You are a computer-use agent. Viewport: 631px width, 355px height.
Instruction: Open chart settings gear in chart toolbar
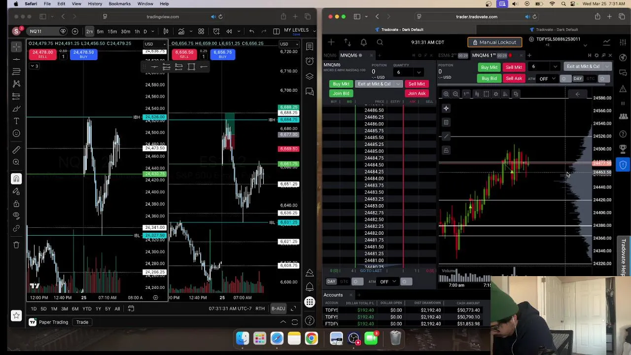[496, 94]
